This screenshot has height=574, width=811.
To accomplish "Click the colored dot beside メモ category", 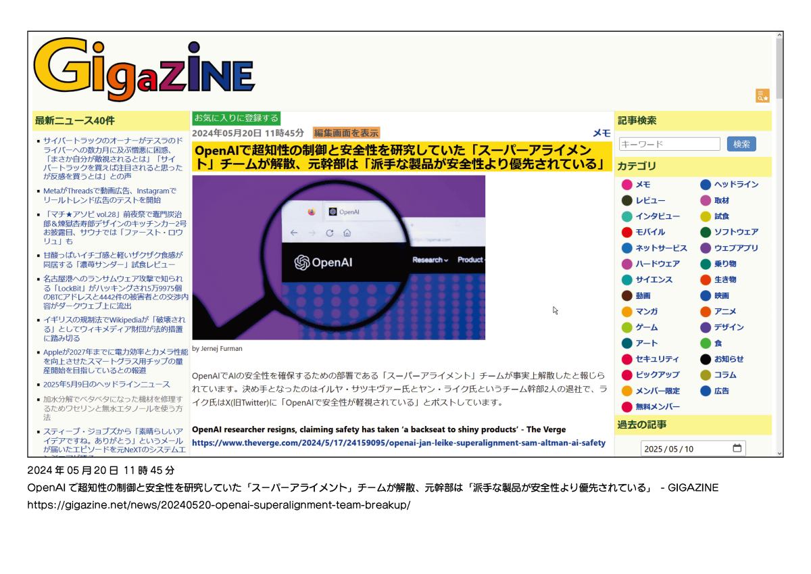I will [x=627, y=185].
